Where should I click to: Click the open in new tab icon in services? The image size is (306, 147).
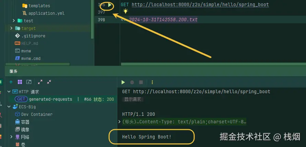click(x=29, y=82)
